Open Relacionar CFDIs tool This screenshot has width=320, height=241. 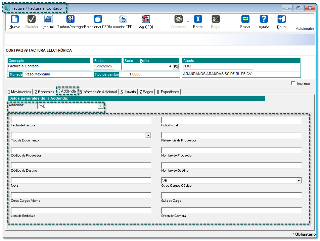coord(98,19)
